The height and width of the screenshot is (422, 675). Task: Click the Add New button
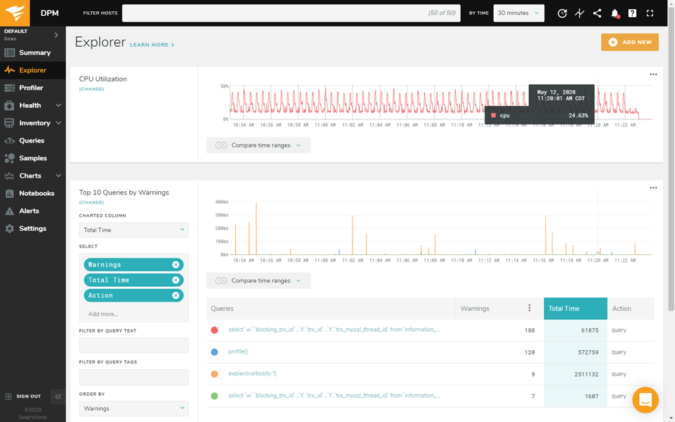click(x=630, y=42)
